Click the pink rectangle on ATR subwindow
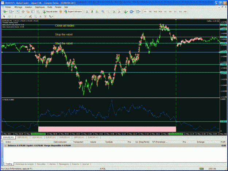 click(107, 129)
